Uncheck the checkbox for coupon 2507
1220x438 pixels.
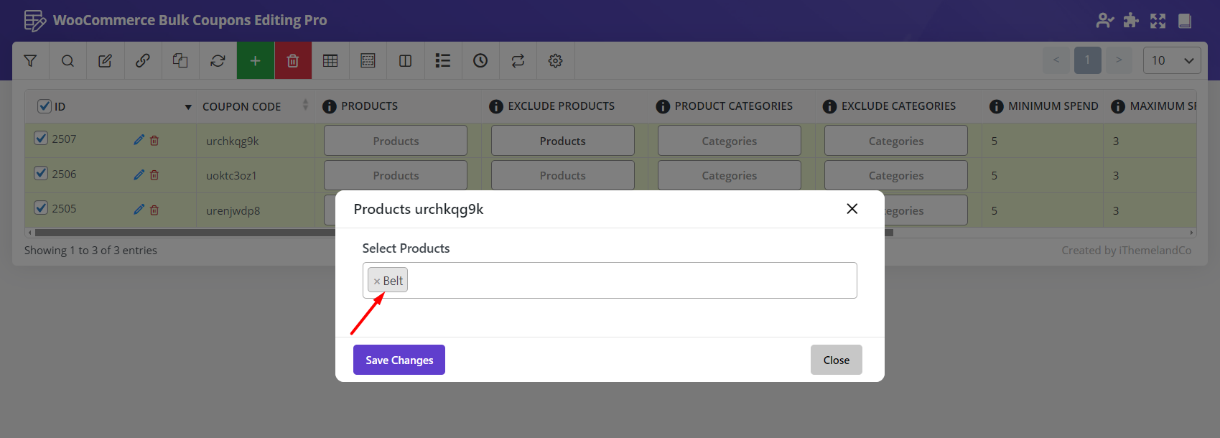[x=41, y=139]
